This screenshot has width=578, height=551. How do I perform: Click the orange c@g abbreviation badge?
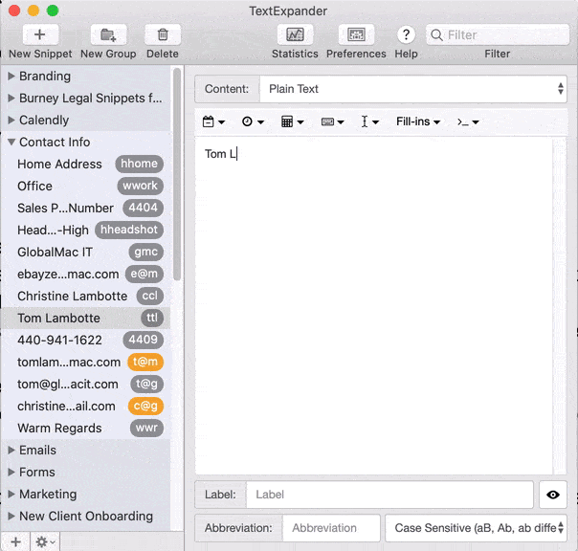(145, 406)
